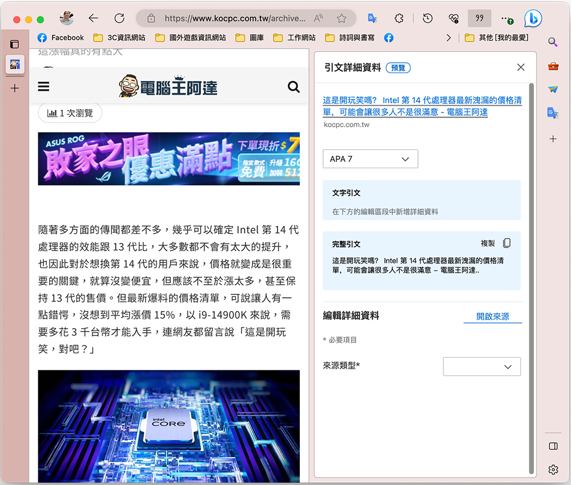Click the kocpc.com.tw source domain text
Screen dimensions: 571x485
(347, 125)
